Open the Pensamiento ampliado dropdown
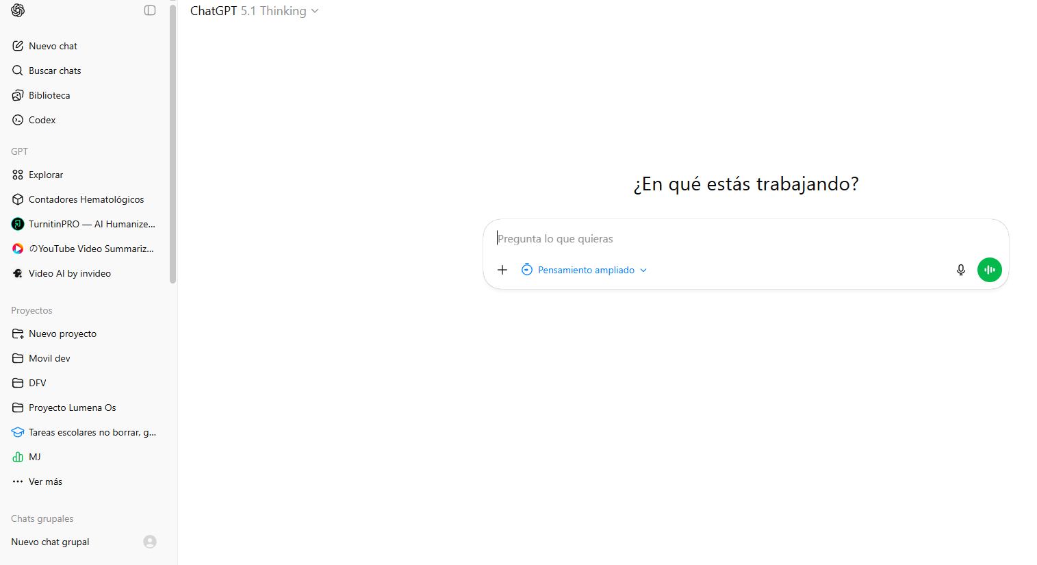Image resolution: width=1037 pixels, height=565 pixels. (585, 270)
